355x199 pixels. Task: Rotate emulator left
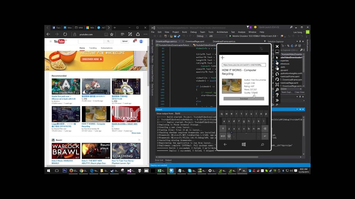(277, 74)
